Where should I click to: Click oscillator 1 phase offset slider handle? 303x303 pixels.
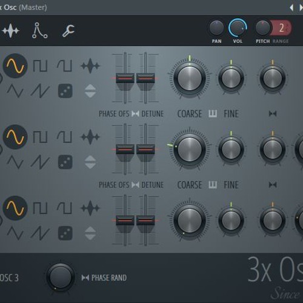pyautogui.click(x=125, y=78)
